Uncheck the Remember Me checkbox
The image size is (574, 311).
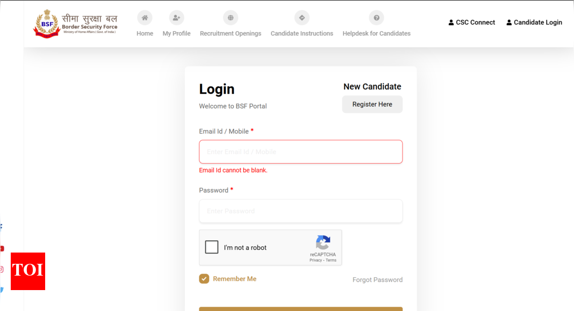click(x=204, y=279)
